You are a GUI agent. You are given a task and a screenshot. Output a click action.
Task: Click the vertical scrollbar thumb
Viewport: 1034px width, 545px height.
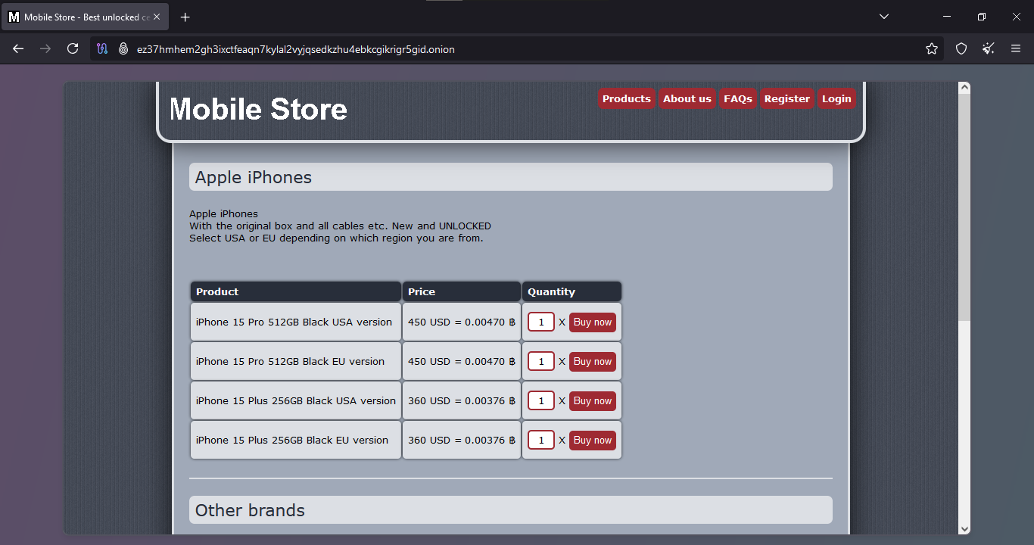coord(964,207)
